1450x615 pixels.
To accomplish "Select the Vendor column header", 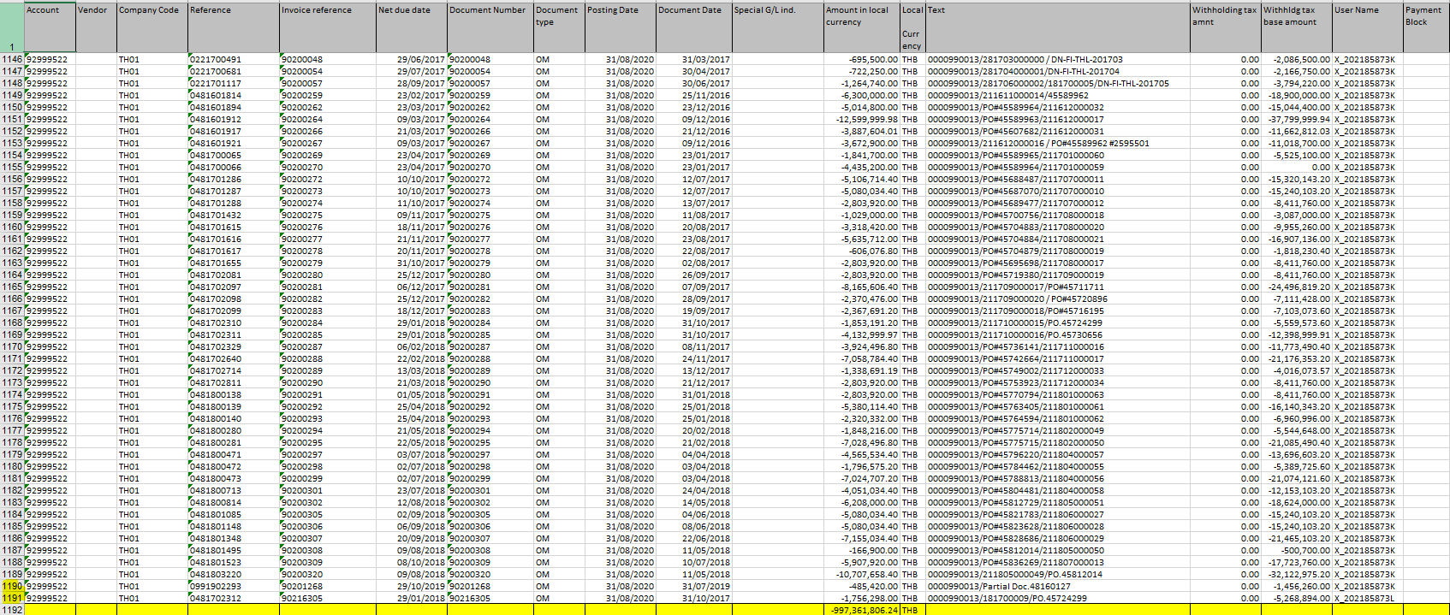I will click(x=96, y=27).
